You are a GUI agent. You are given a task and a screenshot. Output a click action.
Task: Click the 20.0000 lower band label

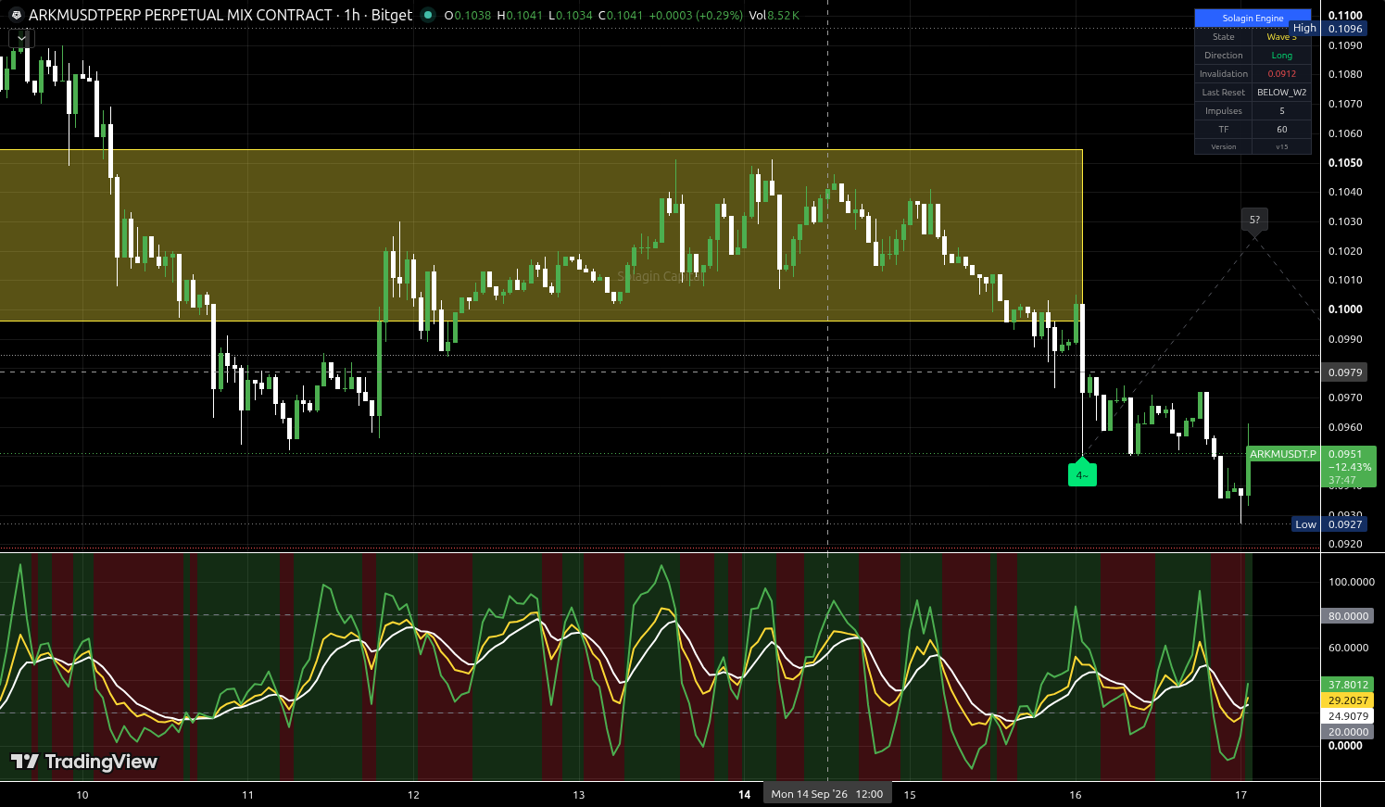[x=1348, y=732]
